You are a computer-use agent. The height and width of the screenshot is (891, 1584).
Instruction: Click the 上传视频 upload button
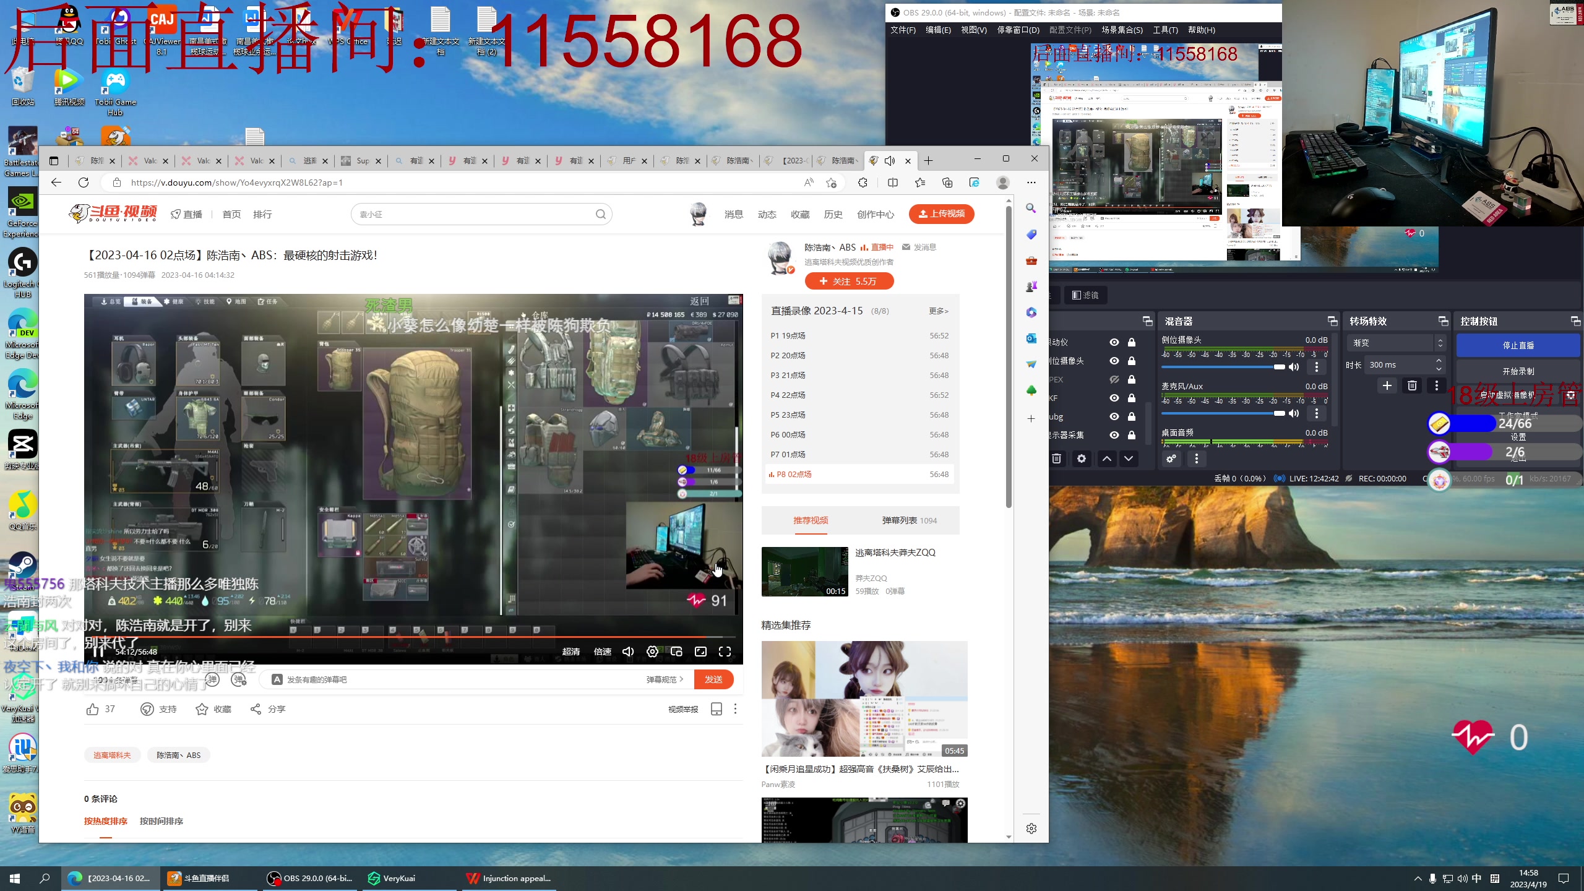tap(941, 213)
